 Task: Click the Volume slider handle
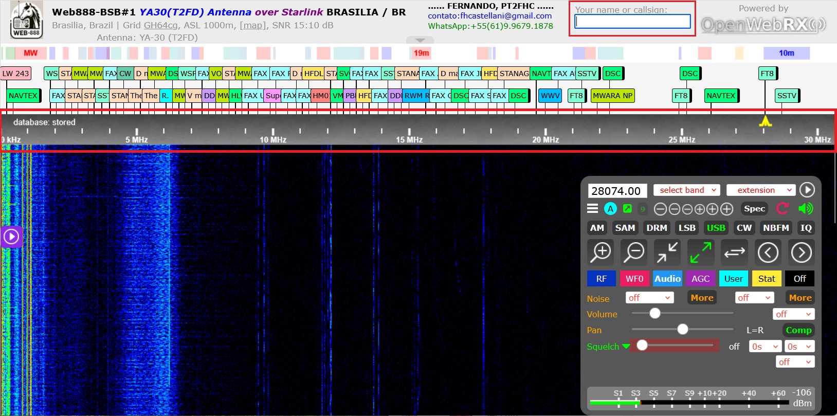pyautogui.click(x=654, y=313)
